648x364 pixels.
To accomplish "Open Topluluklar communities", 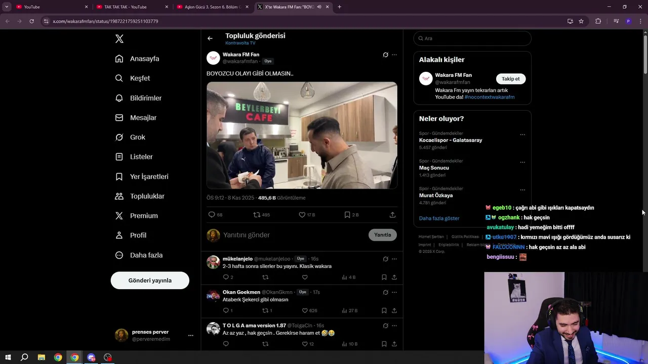I will [140, 196].
